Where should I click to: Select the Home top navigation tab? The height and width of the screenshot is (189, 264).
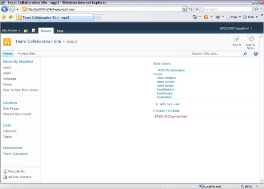[x=7, y=54]
